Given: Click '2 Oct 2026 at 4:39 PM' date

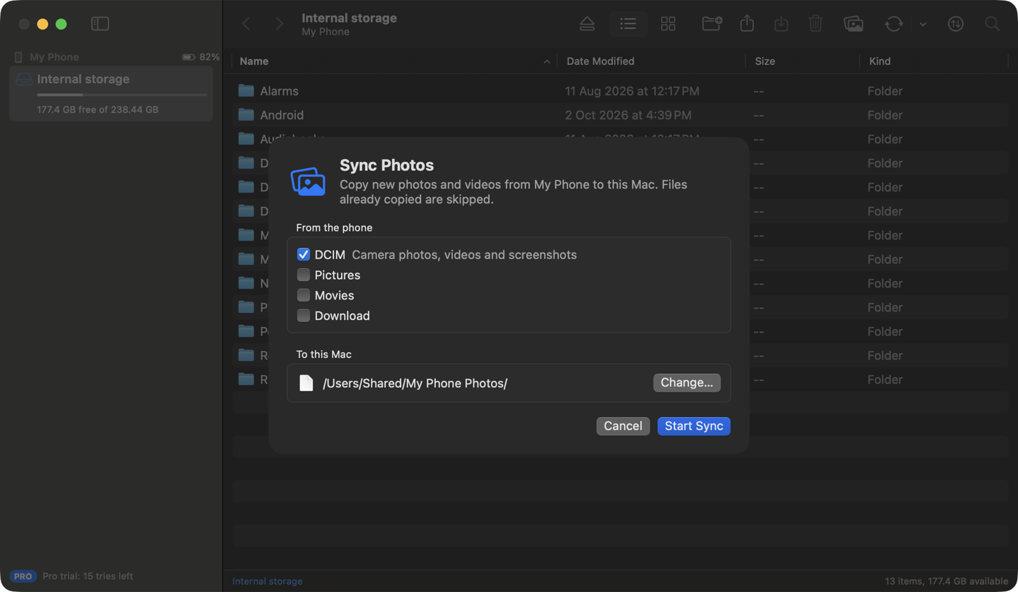Looking at the screenshot, I should click(x=628, y=115).
